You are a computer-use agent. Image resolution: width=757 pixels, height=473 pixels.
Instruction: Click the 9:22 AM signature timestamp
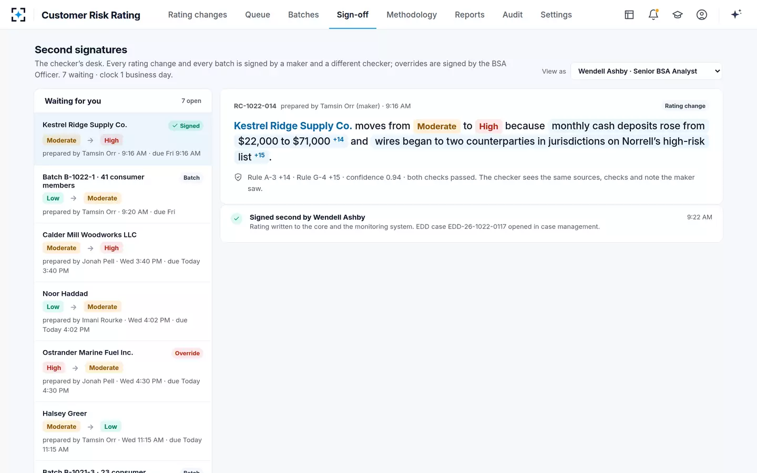[x=700, y=217]
